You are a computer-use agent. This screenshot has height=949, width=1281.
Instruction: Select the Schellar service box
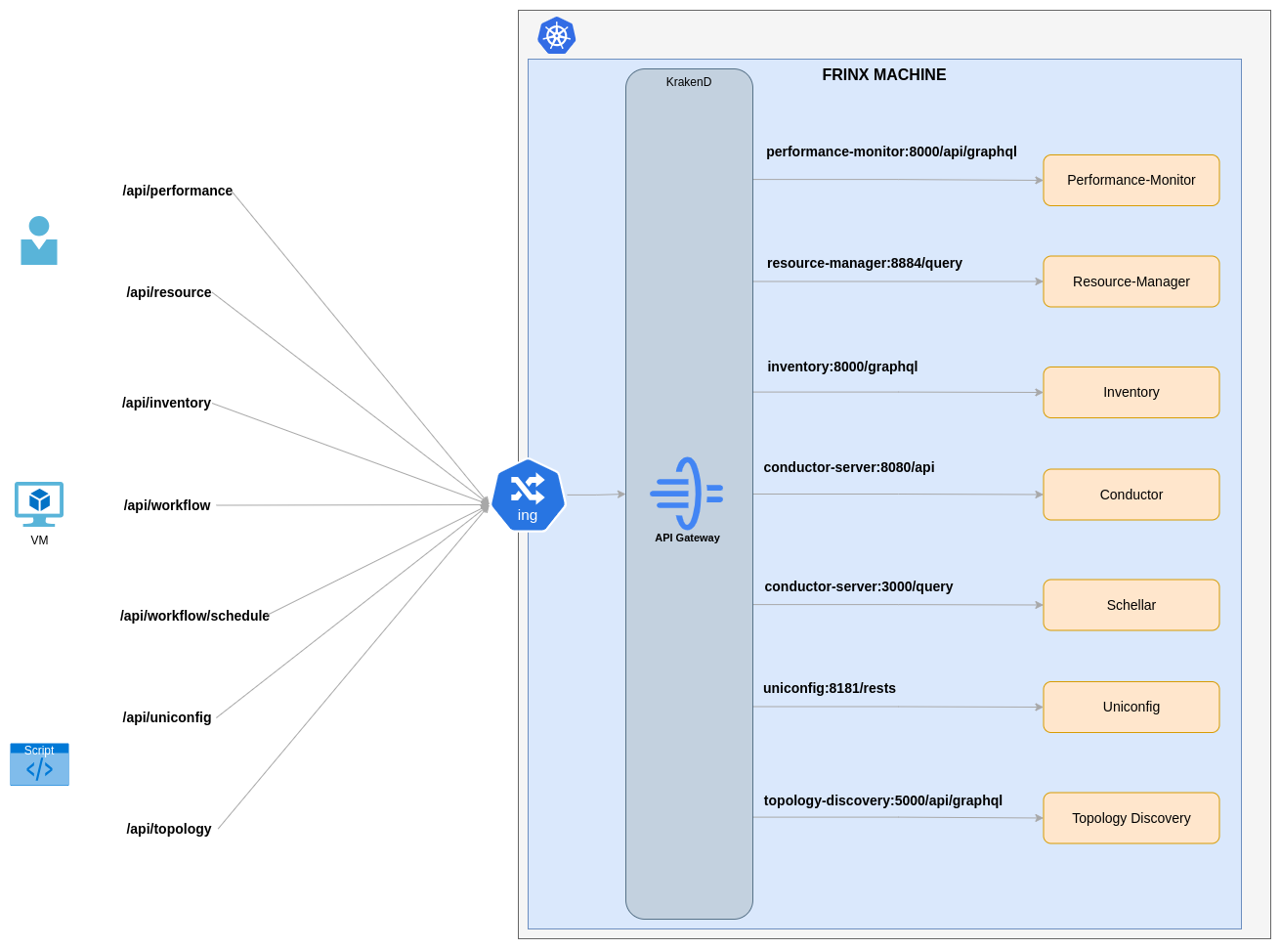coord(1132,605)
